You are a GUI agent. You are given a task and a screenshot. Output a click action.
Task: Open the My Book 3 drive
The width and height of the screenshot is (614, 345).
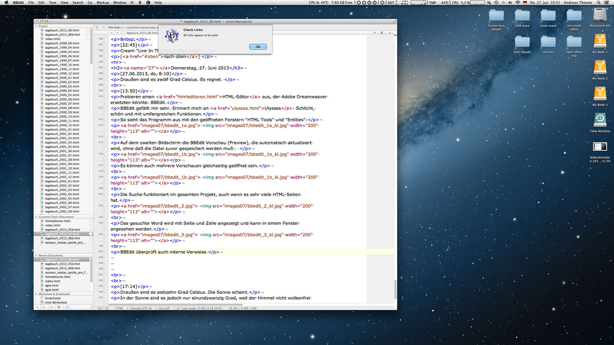[600, 94]
